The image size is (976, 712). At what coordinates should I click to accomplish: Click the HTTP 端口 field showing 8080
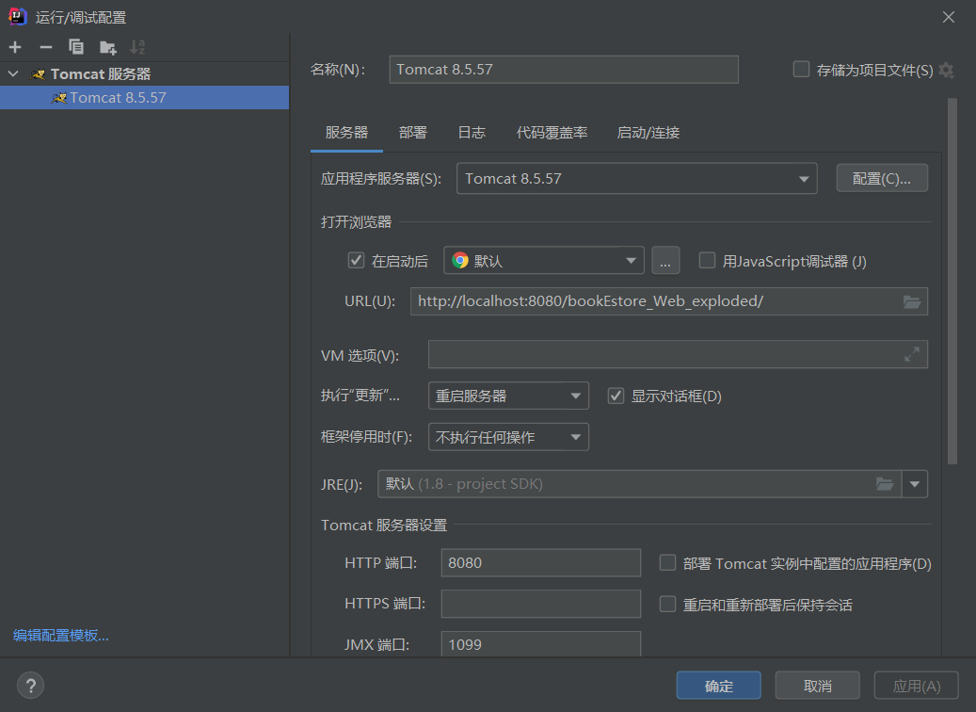(541, 562)
